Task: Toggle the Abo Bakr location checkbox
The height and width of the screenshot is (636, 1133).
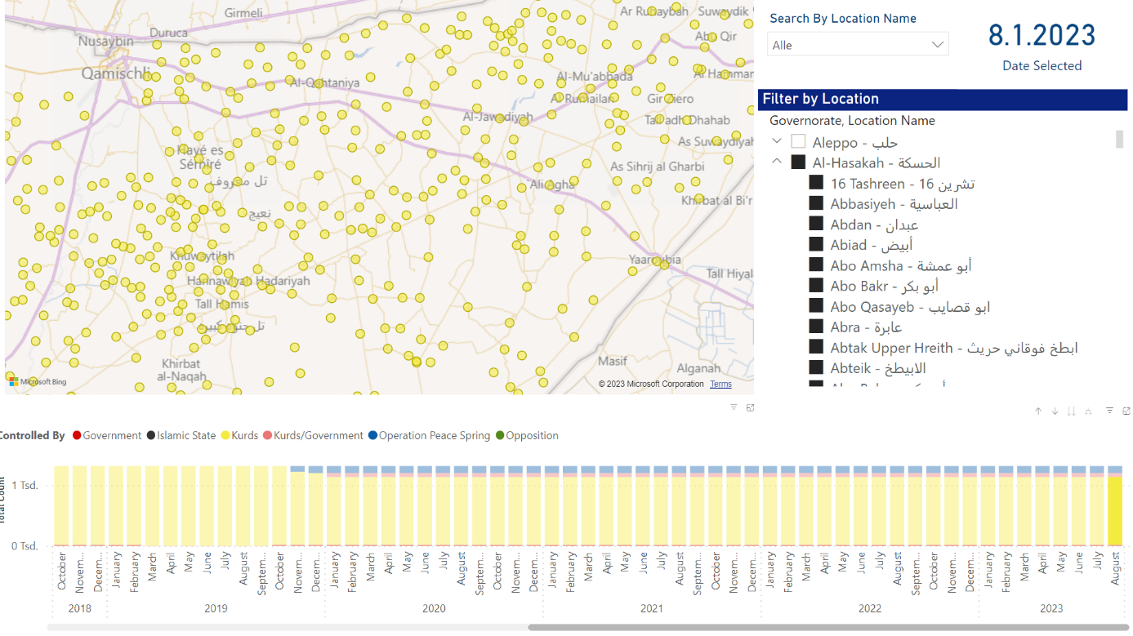Action: [x=816, y=287]
